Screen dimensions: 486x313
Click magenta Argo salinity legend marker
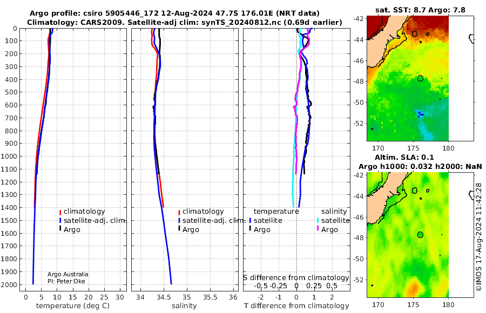(x=318, y=229)
